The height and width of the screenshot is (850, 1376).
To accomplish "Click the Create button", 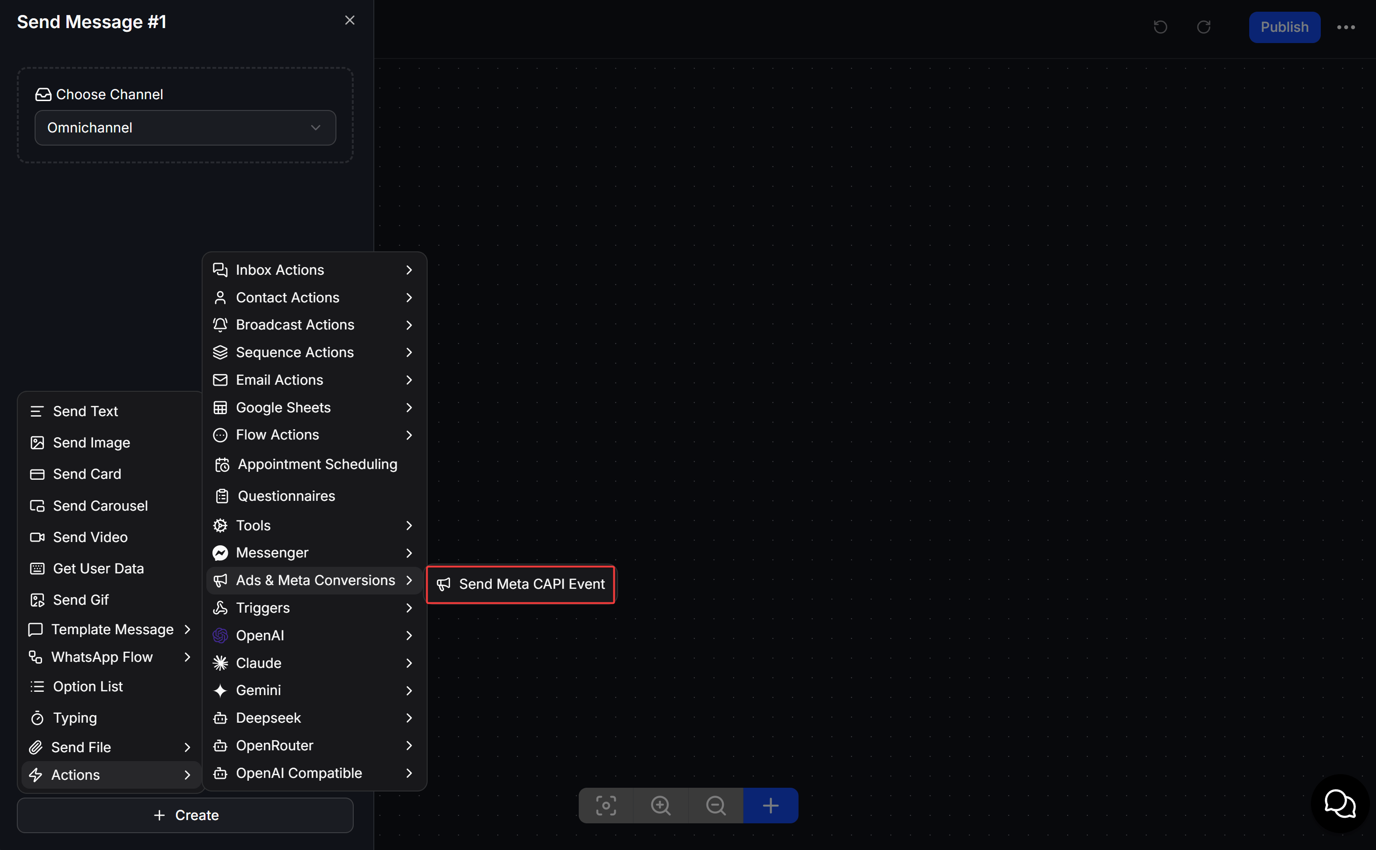I will point(185,815).
